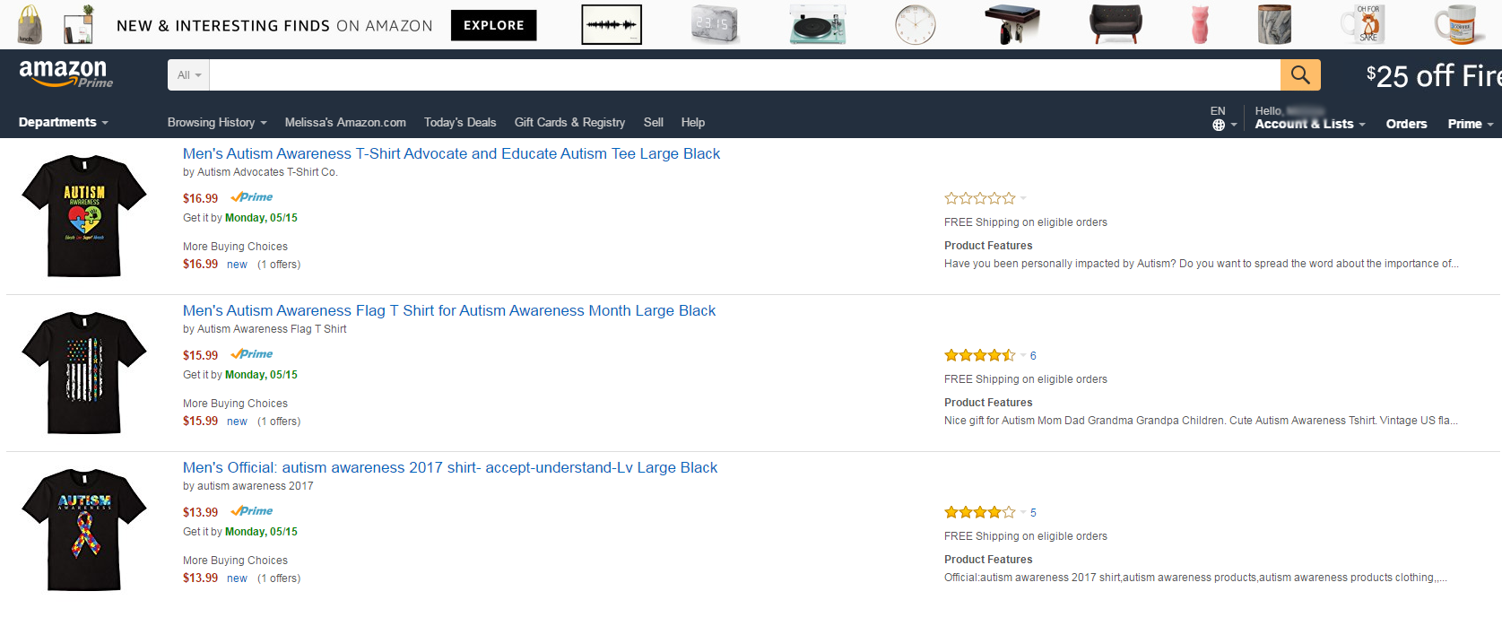Open the soundwave art product in banner

coord(612,24)
